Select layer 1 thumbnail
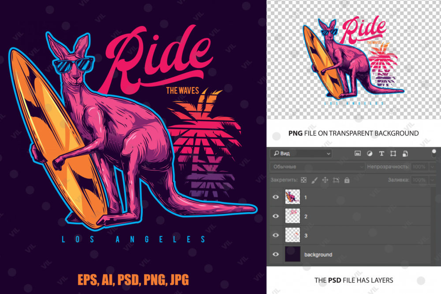Image resolution: width=441 pixels, height=294 pixels. [292, 197]
